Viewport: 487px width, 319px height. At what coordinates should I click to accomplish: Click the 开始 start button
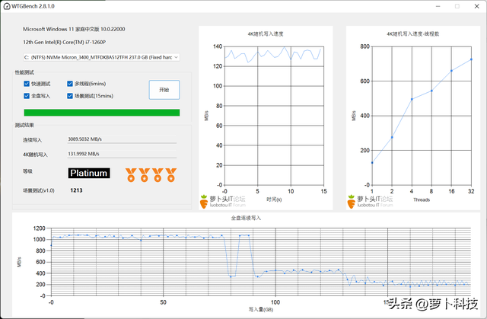[164, 90]
